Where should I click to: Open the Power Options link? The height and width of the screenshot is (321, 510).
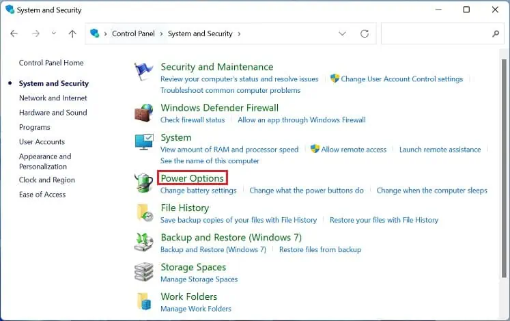pyautogui.click(x=192, y=178)
